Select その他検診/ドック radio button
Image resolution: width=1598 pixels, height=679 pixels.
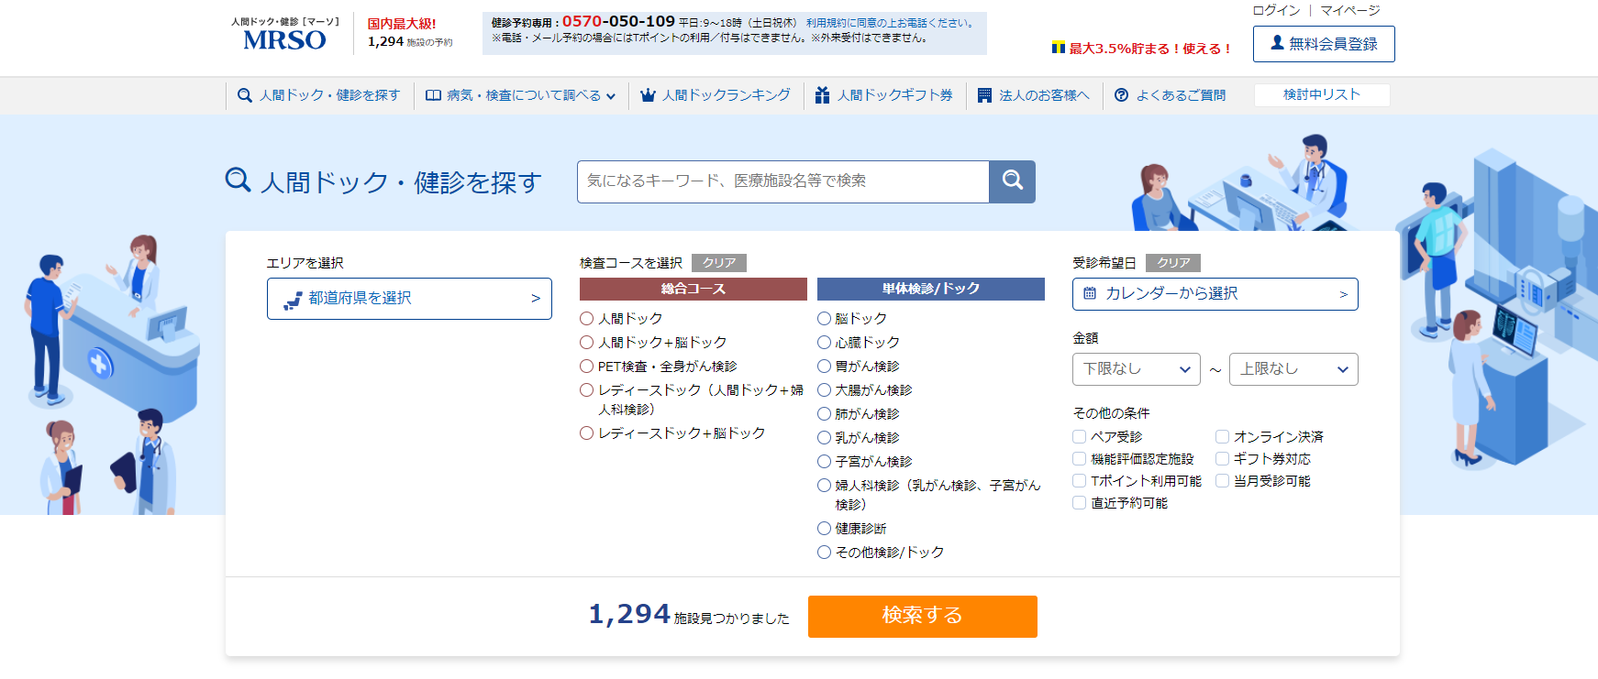[x=825, y=553]
